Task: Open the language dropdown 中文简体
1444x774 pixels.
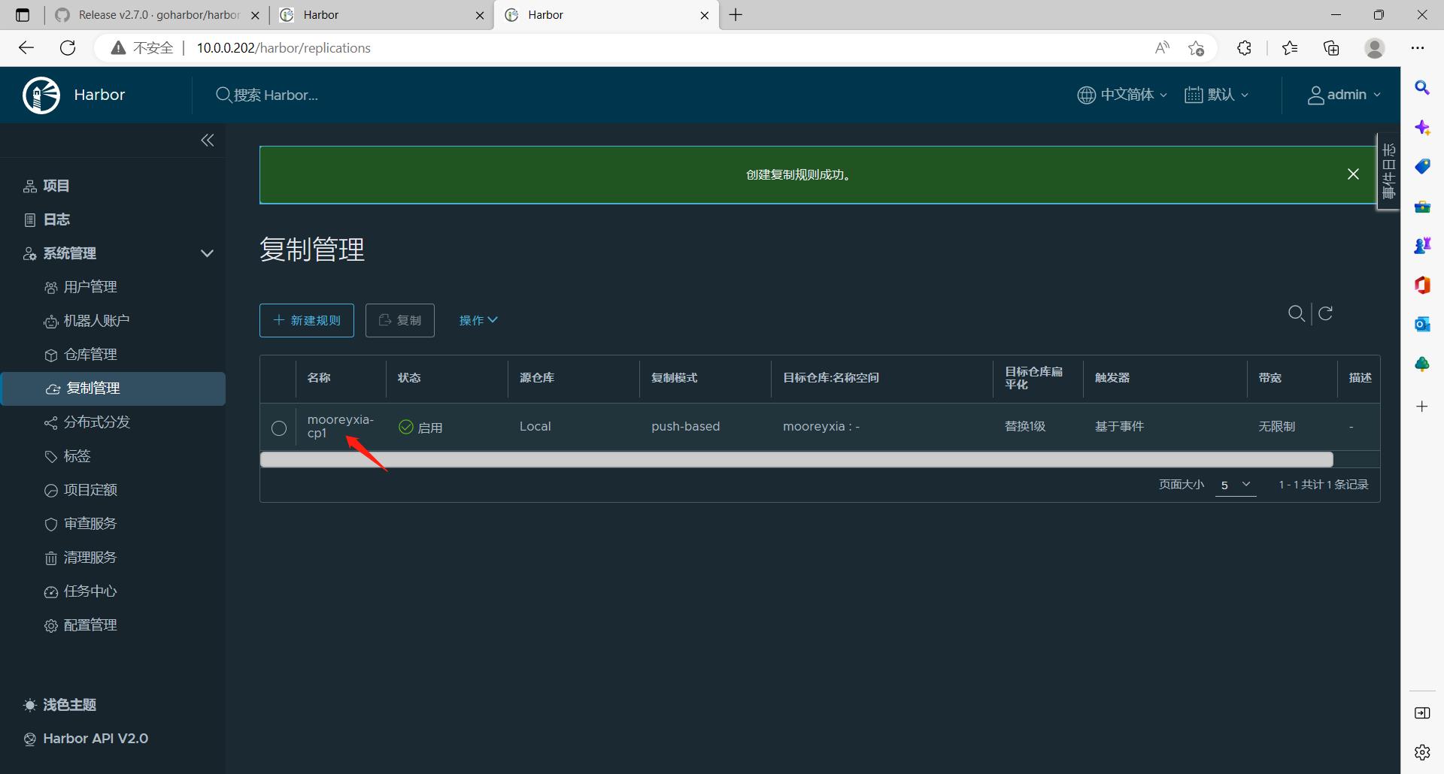Action: point(1122,95)
